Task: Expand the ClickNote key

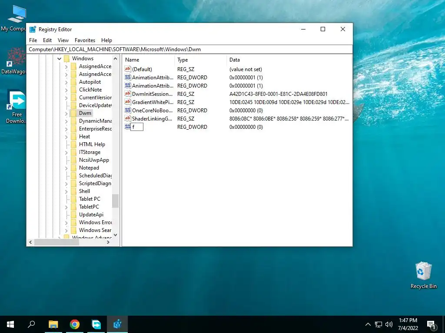Action: tap(66, 90)
